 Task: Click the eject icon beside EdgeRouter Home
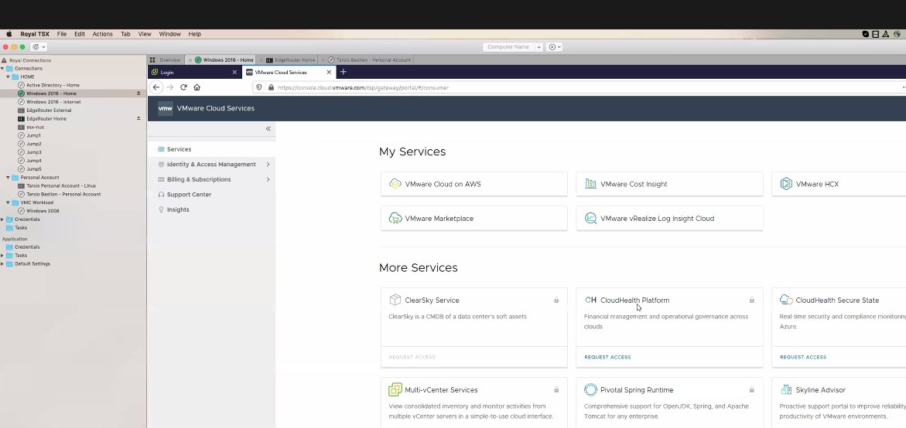[x=138, y=118]
